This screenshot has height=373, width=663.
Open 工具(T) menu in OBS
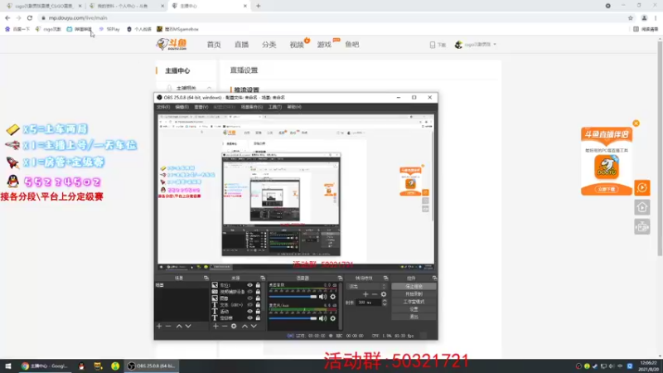click(x=275, y=107)
